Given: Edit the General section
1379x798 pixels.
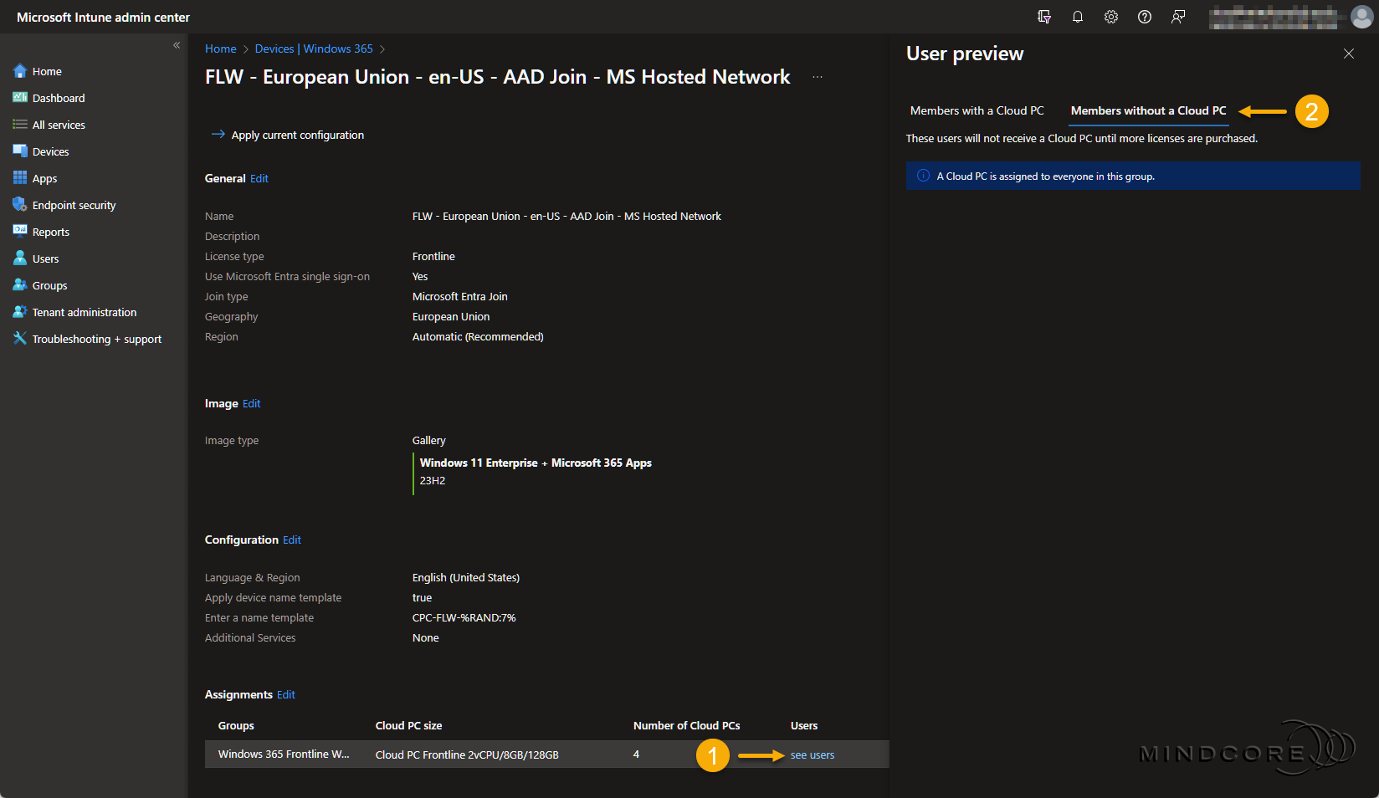Looking at the screenshot, I should click(x=259, y=178).
